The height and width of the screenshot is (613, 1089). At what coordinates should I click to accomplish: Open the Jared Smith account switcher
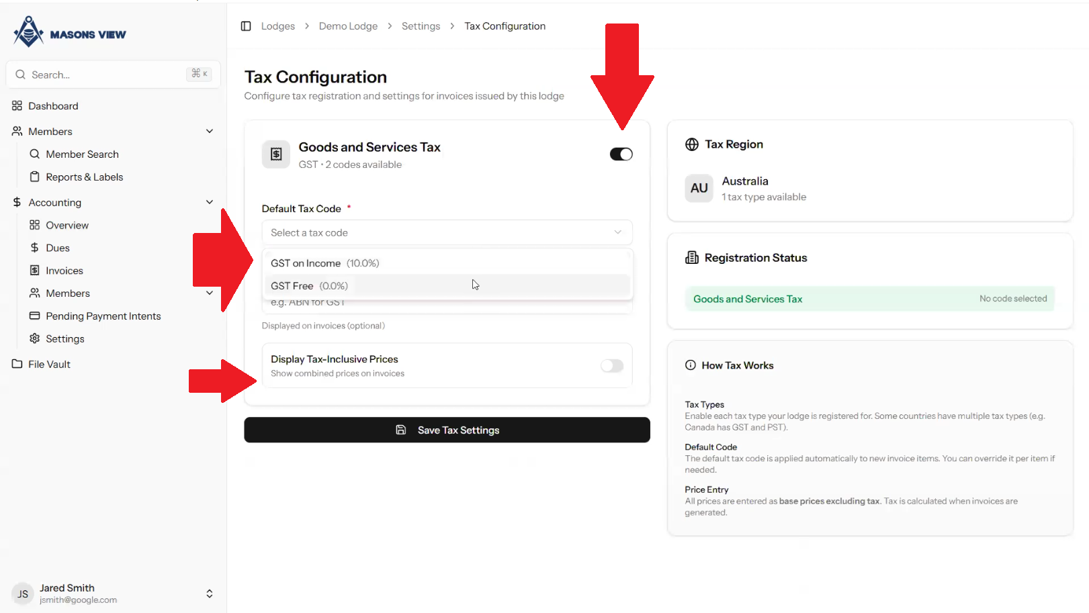click(210, 594)
